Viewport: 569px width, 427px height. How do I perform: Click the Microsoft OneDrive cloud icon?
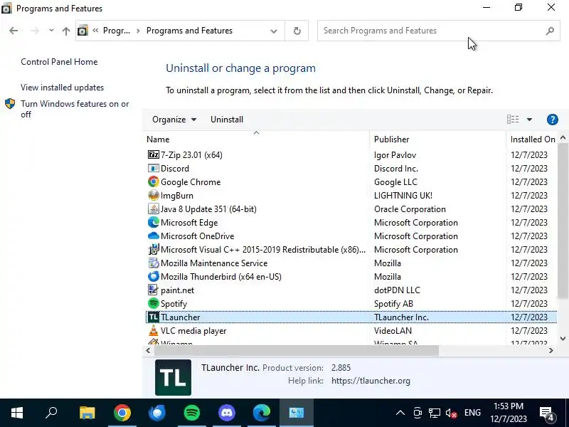pyautogui.click(x=153, y=236)
